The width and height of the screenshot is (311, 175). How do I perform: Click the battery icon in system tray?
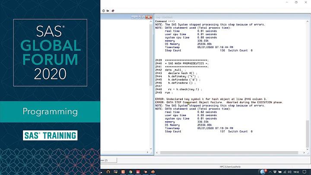(x=280, y=172)
